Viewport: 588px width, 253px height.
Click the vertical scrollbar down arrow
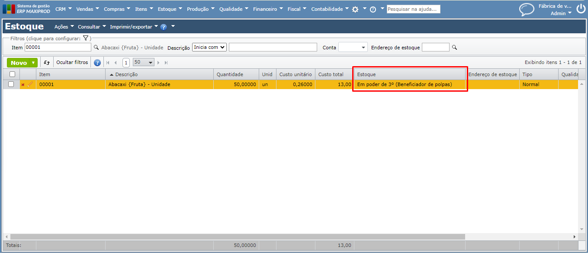582,229
